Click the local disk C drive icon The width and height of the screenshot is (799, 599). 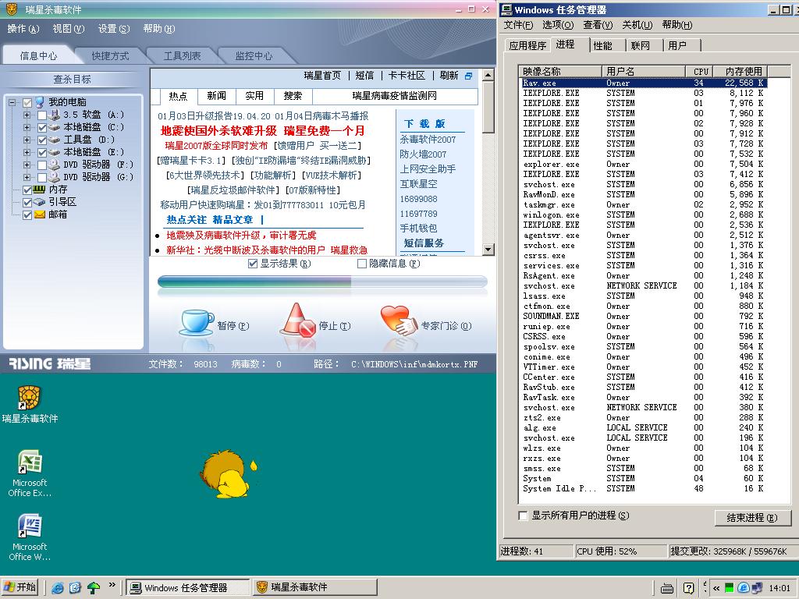54,127
